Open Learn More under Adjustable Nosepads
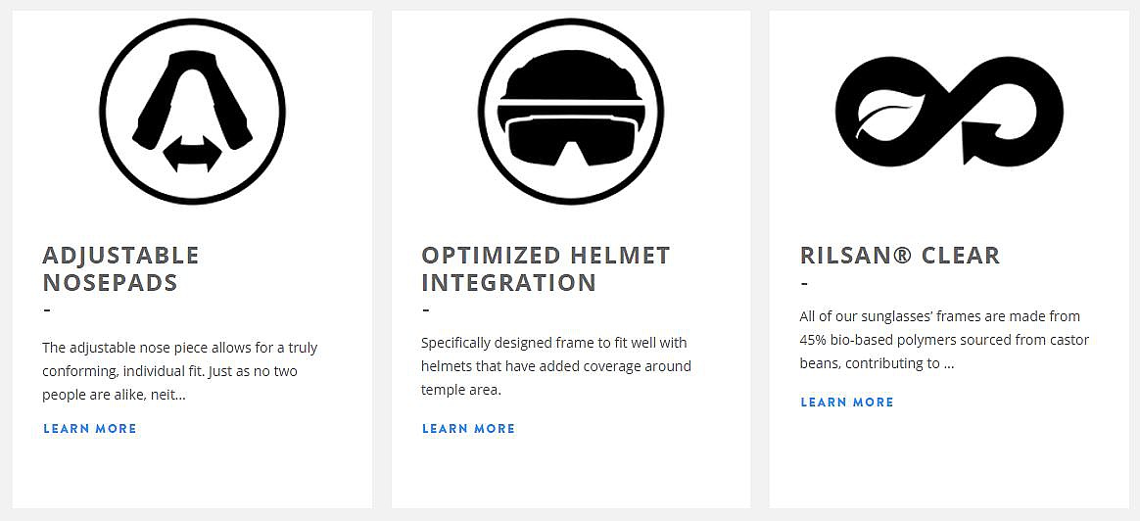Image resolution: width=1140 pixels, height=521 pixels. click(x=90, y=429)
